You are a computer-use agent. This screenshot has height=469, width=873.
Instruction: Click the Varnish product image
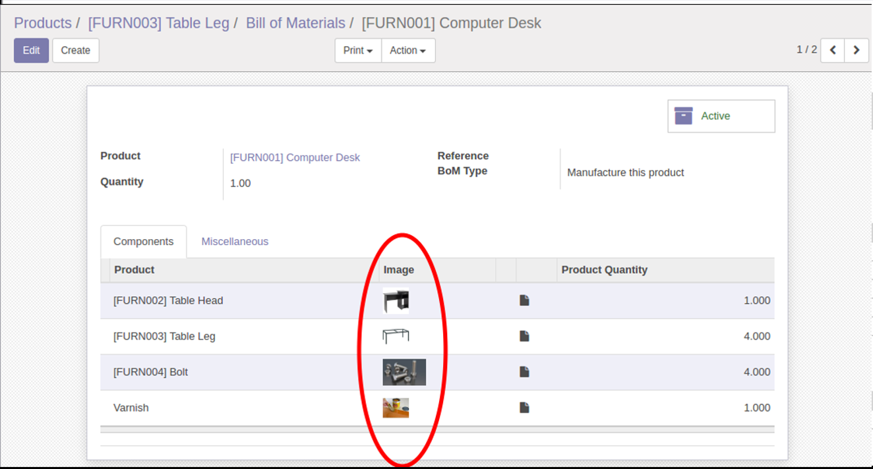tap(396, 408)
